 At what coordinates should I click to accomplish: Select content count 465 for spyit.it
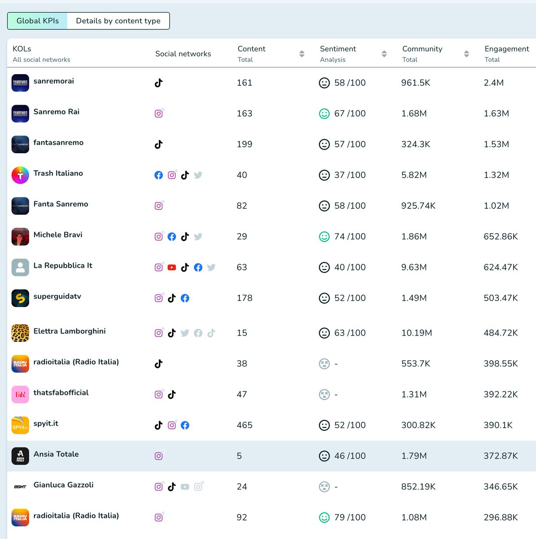(x=245, y=425)
